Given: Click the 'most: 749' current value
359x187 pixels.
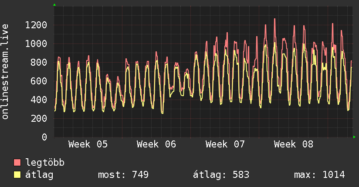Looking at the screenshot, I should pos(123,175).
